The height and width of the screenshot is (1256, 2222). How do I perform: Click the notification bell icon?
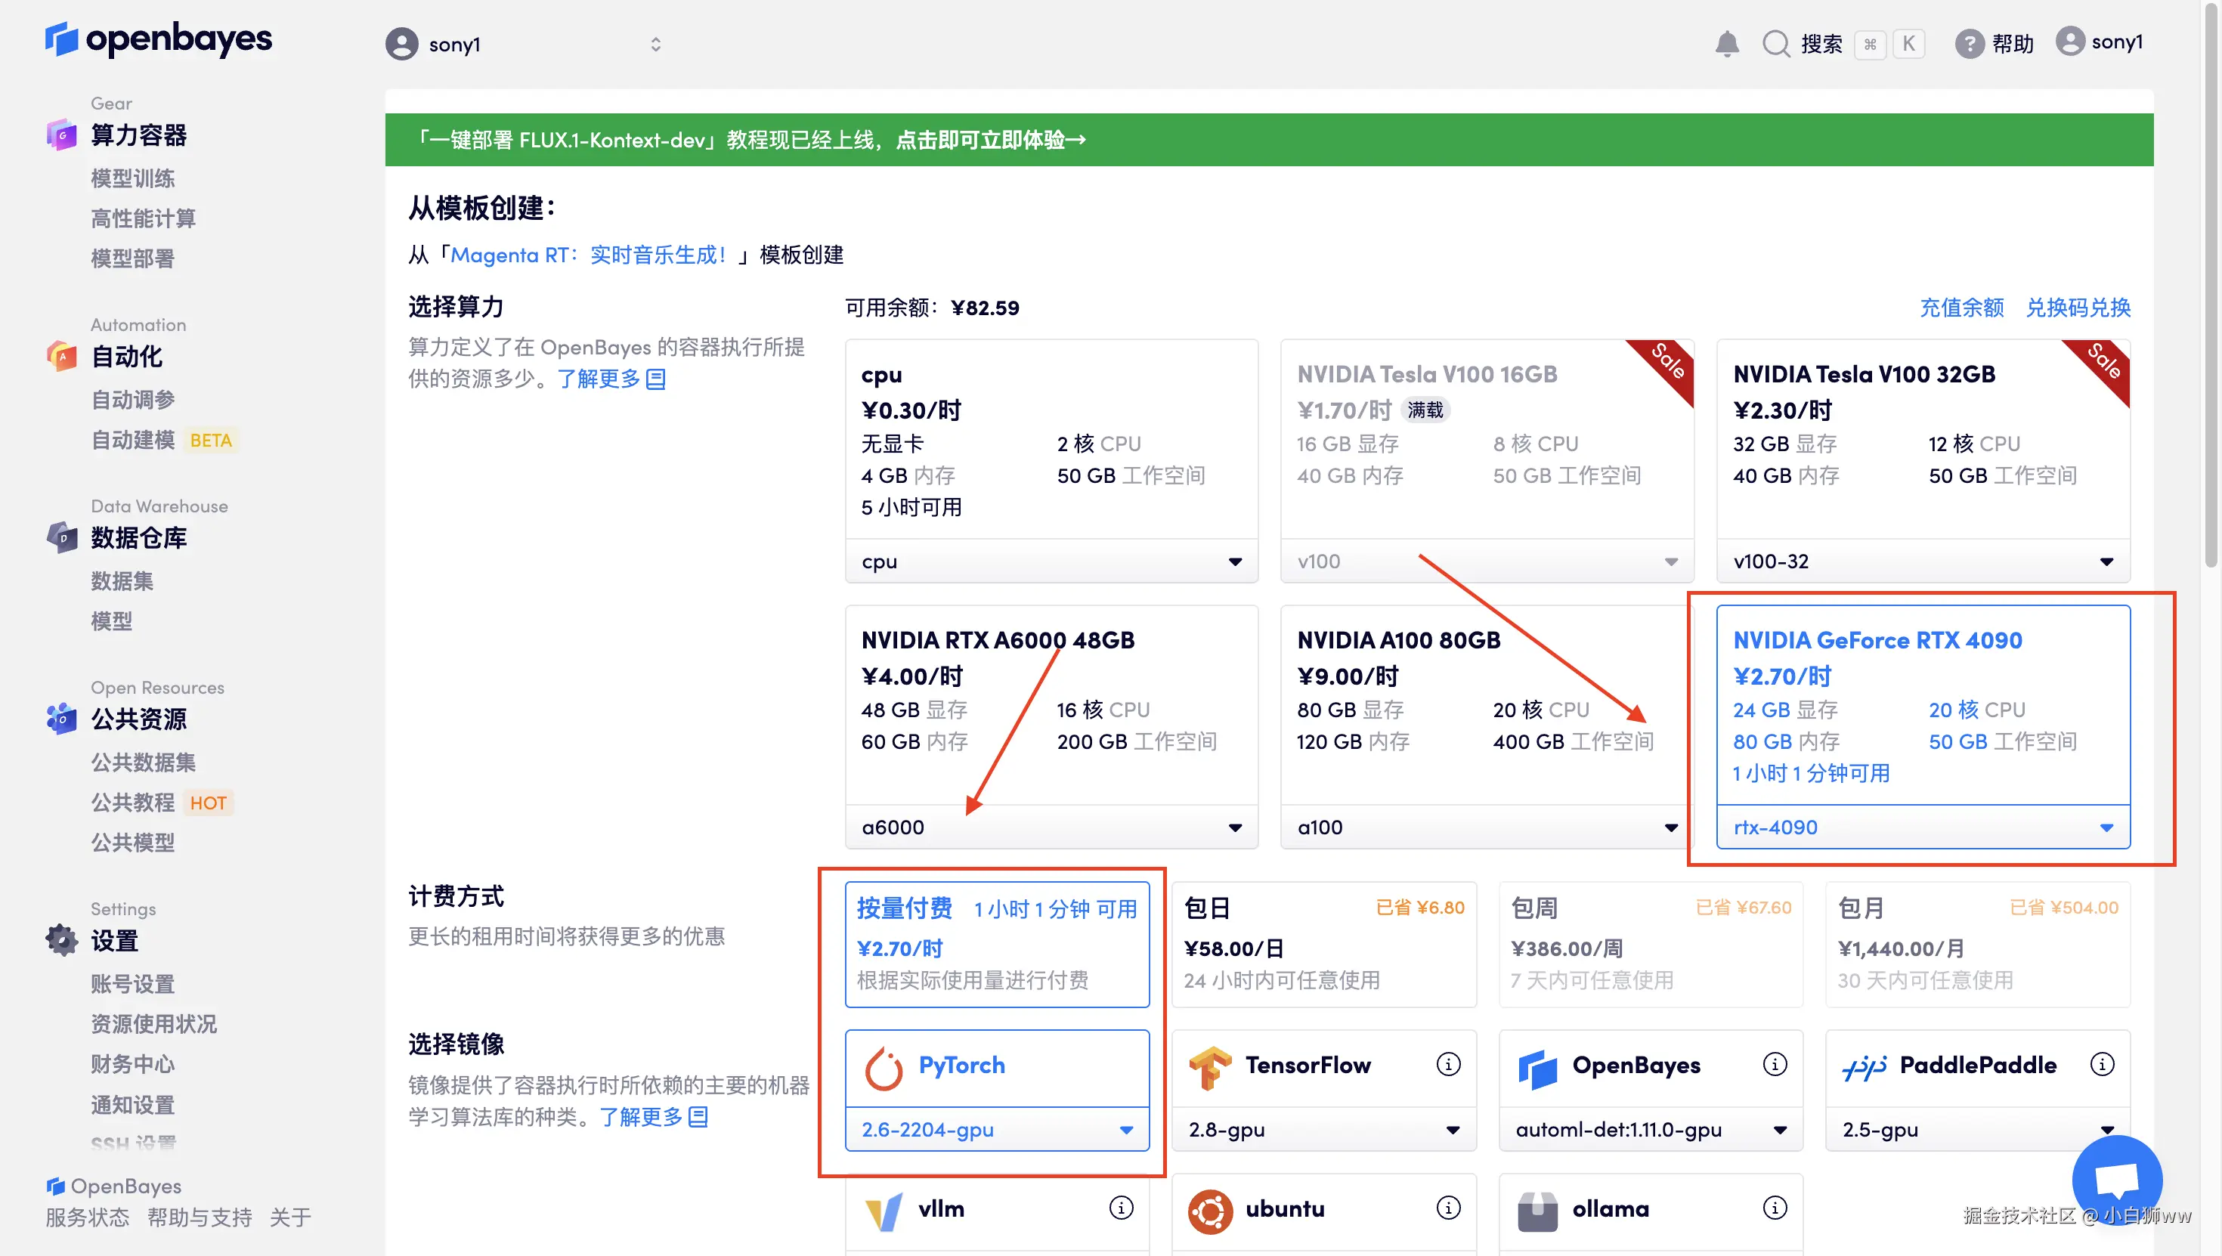coord(1726,43)
